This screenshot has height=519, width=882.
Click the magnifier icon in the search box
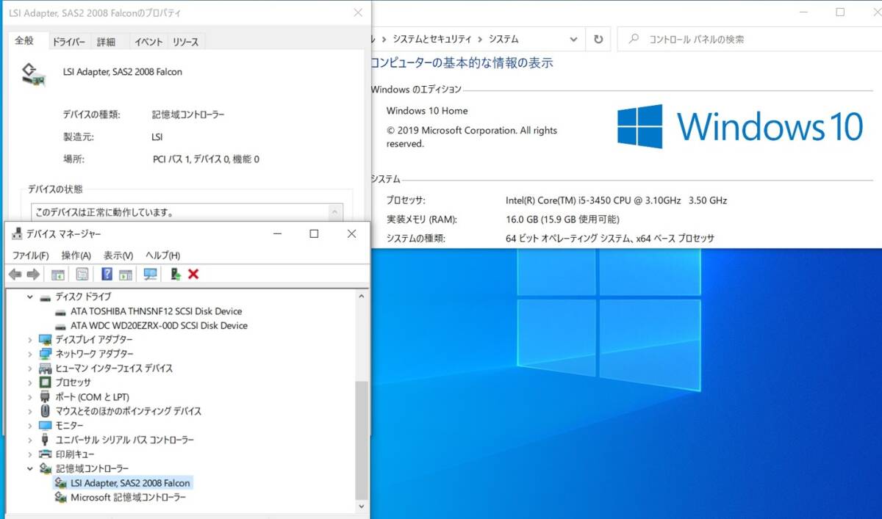(x=634, y=40)
